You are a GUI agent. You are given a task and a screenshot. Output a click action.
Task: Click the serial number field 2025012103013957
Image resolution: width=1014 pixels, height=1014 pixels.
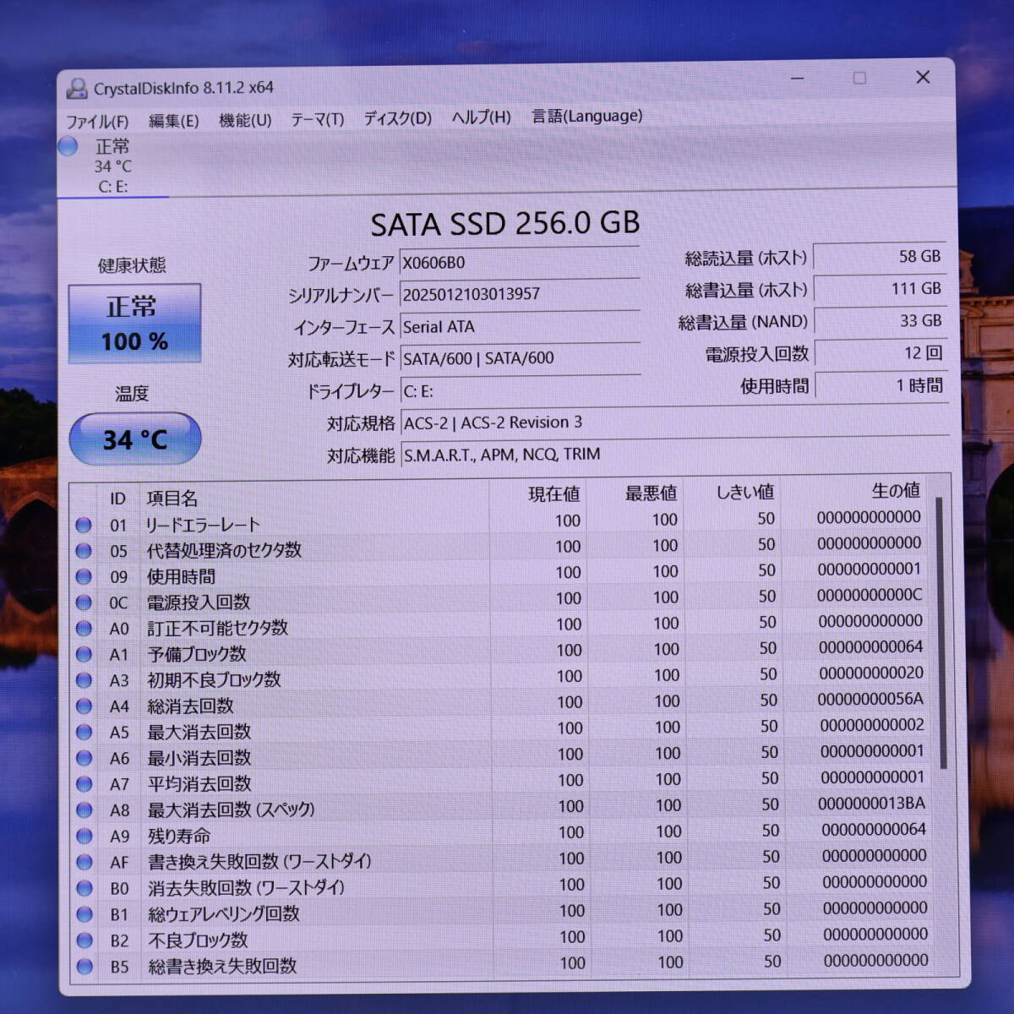click(520, 294)
